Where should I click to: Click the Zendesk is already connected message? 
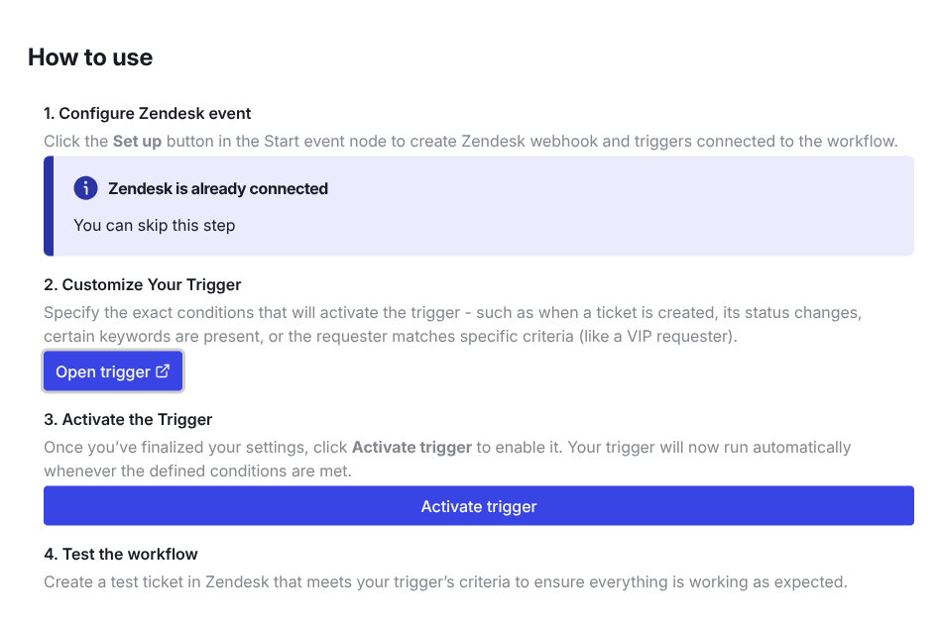[x=218, y=187]
